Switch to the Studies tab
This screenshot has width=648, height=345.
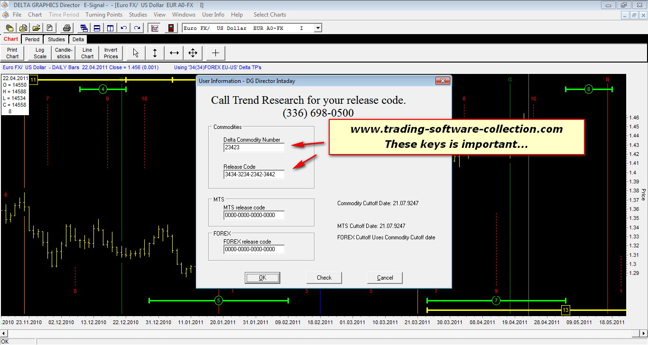click(x=56, y=39)
